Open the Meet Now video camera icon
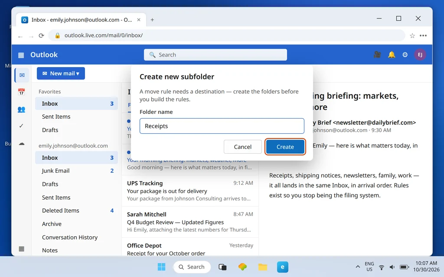This screenshot has height=277, width=444. pos(377,55)
